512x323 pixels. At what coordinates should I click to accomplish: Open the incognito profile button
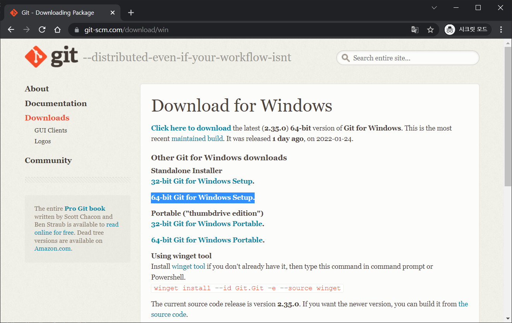pos(468,29)
